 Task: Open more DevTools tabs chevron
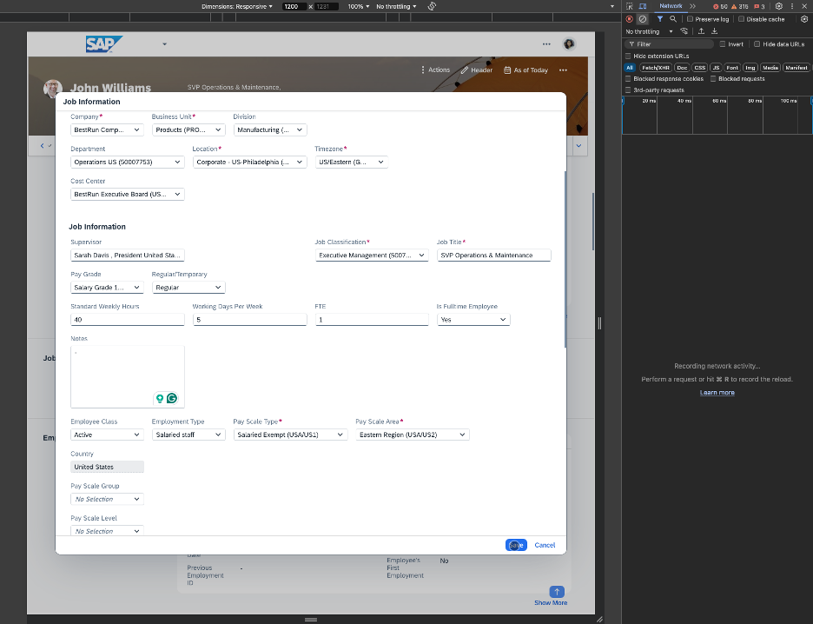click(x=693, y=6)
